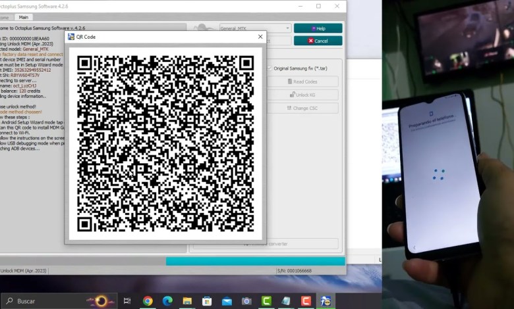Click the oct_LyzCrtJ name log line
514x309 pixels.
tap(18, 85)
